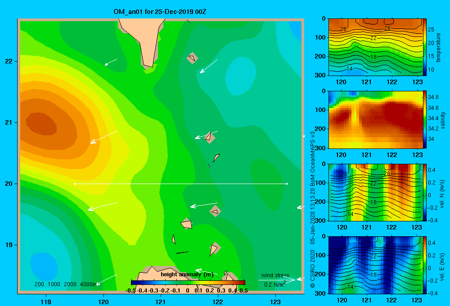Click the title "OM_an01 for 25-Dec-2019 00Z"

tap(160, 12)
